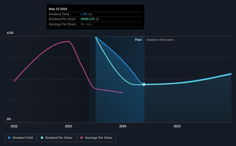Click the 1.8% yield value in tooltip
This screenshot has width=236, height=146.
pyautogui.click(x=84, y=14)
